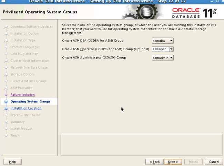The height and width of the screenshot is (166, 224).
Task: Click the Grid Plug and Play step
Action: (x=24, y=54)
